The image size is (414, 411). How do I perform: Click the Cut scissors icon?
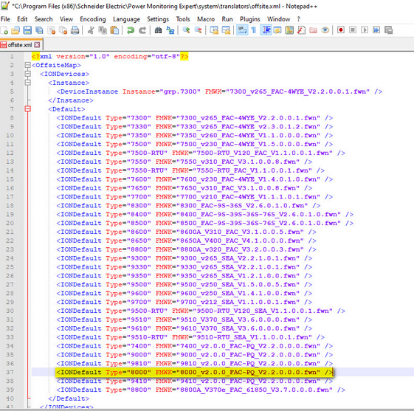click(91, 30)
